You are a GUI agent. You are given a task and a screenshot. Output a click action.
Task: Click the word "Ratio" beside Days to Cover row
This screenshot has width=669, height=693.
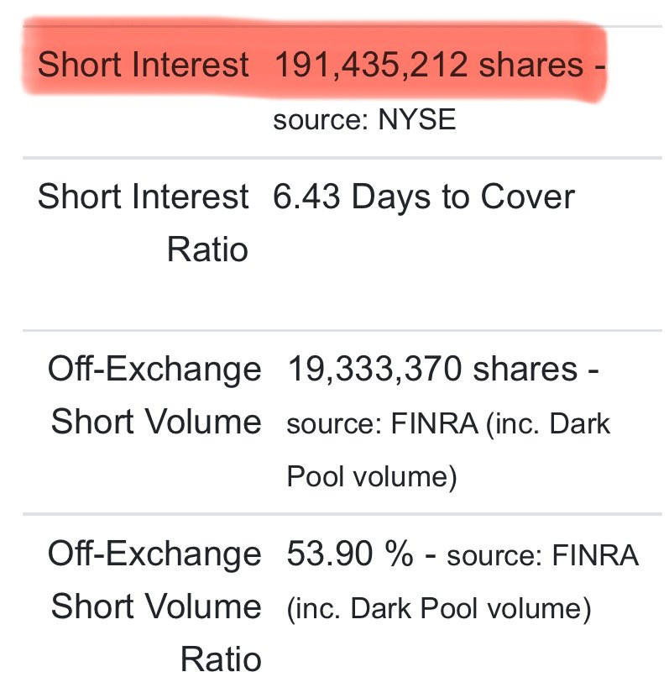click(207, 249)
